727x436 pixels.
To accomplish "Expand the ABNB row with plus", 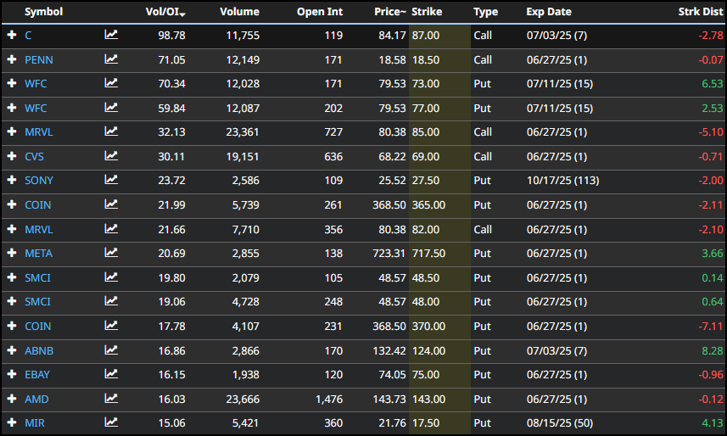I will (x=12, y=350).
